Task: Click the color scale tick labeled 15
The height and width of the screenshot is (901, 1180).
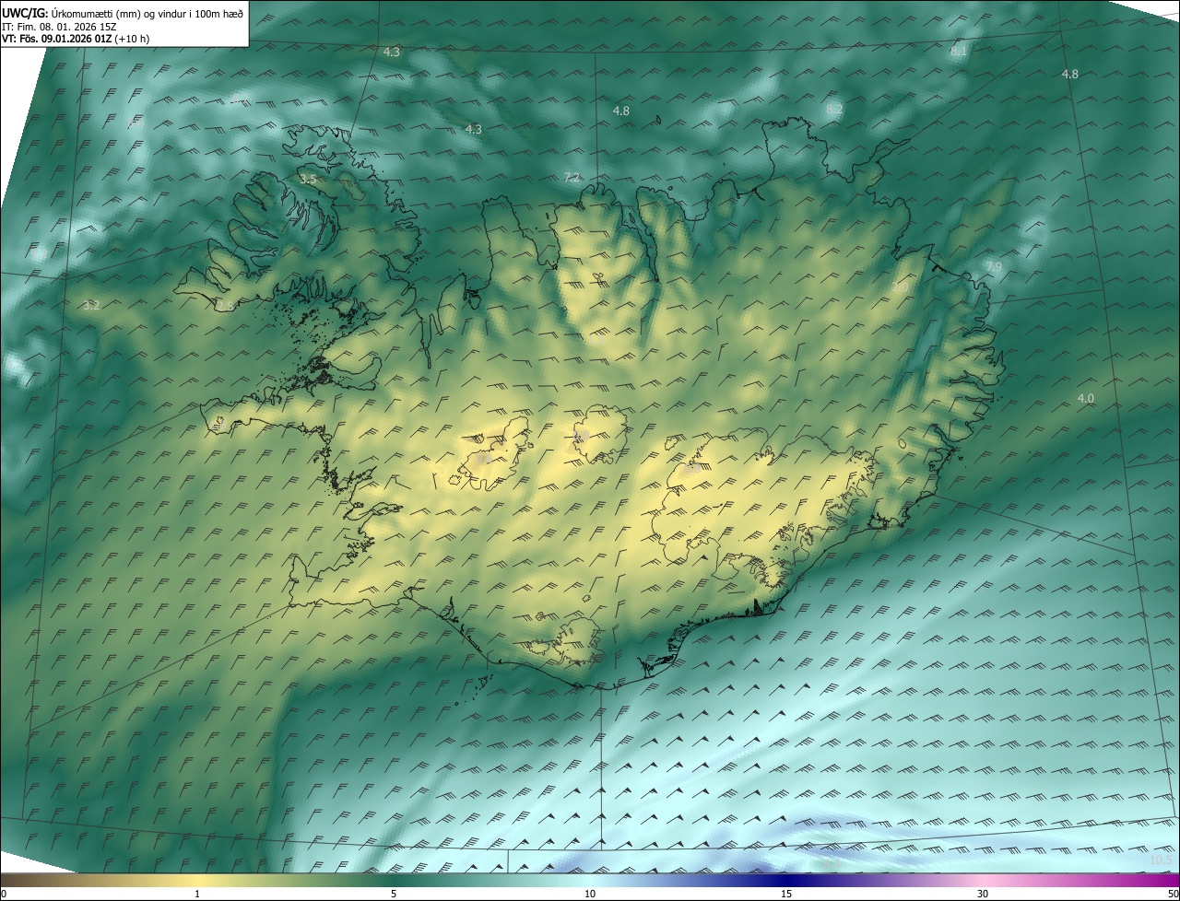Action: pyautogui.click(x=786, y=894)
